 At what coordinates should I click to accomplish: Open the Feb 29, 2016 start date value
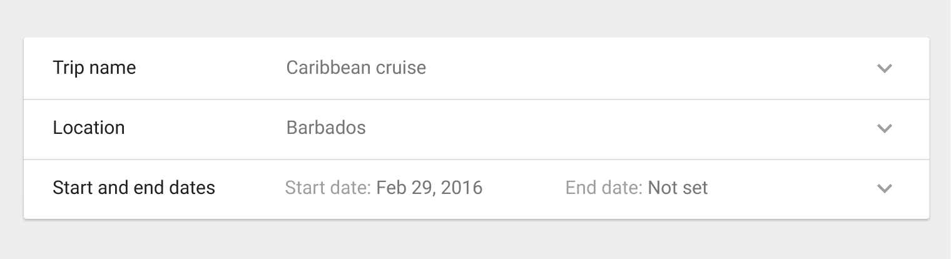click(x=429, y=188)
